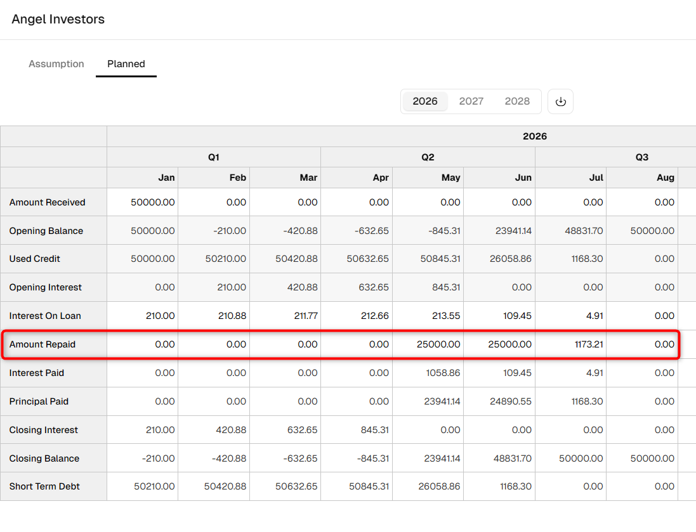Switch to year 2028
The height and width of the screenshot is (532, 696).
pyautogui.click(x=517, y=101)
